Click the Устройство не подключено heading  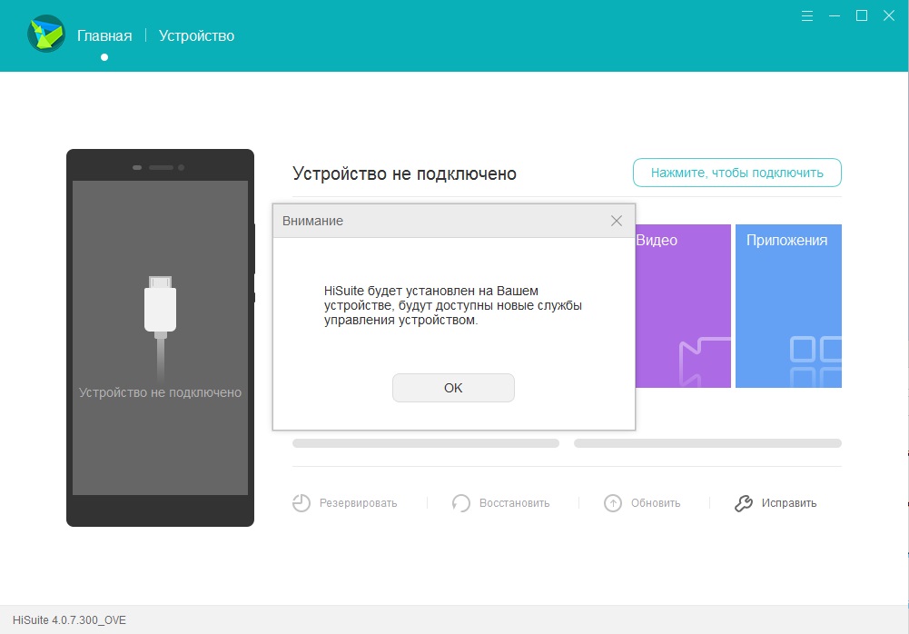[x=404, y=173]
